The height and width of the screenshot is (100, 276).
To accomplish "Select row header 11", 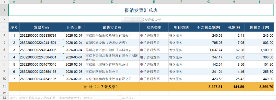I will [x=4, y=87].
